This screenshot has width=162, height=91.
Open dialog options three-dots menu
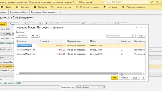click(x=136, y=28)
